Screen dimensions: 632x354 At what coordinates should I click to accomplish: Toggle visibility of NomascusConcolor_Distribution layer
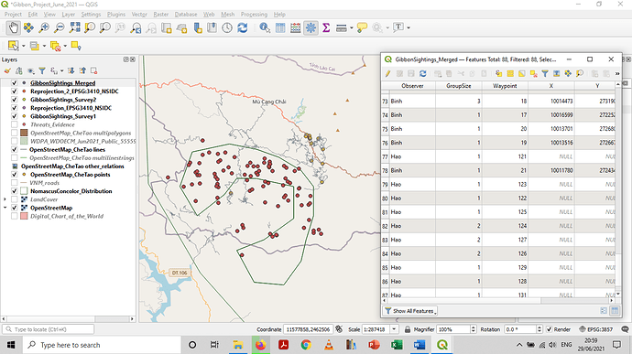point(14,191)
